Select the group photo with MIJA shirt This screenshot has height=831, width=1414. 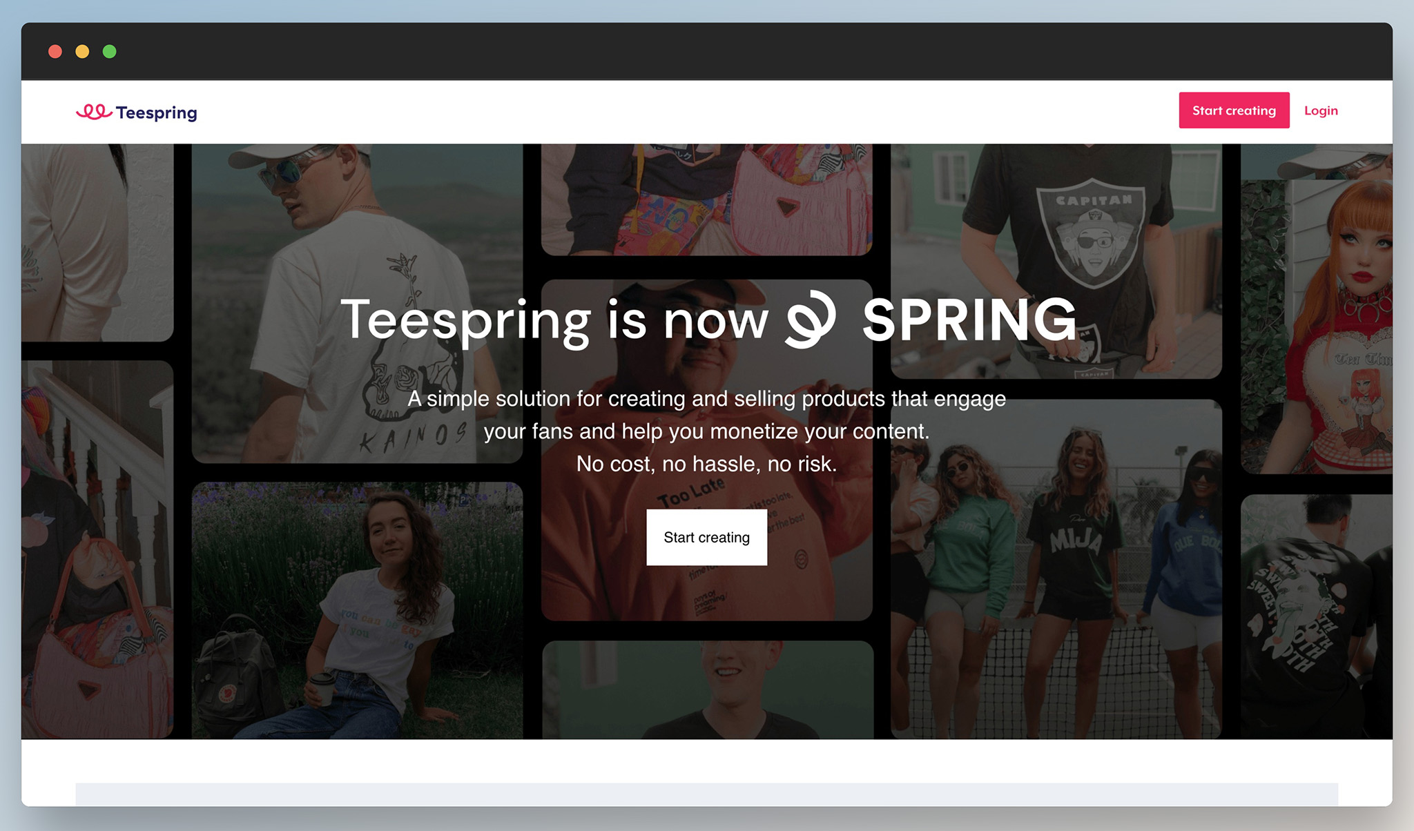1056,569
